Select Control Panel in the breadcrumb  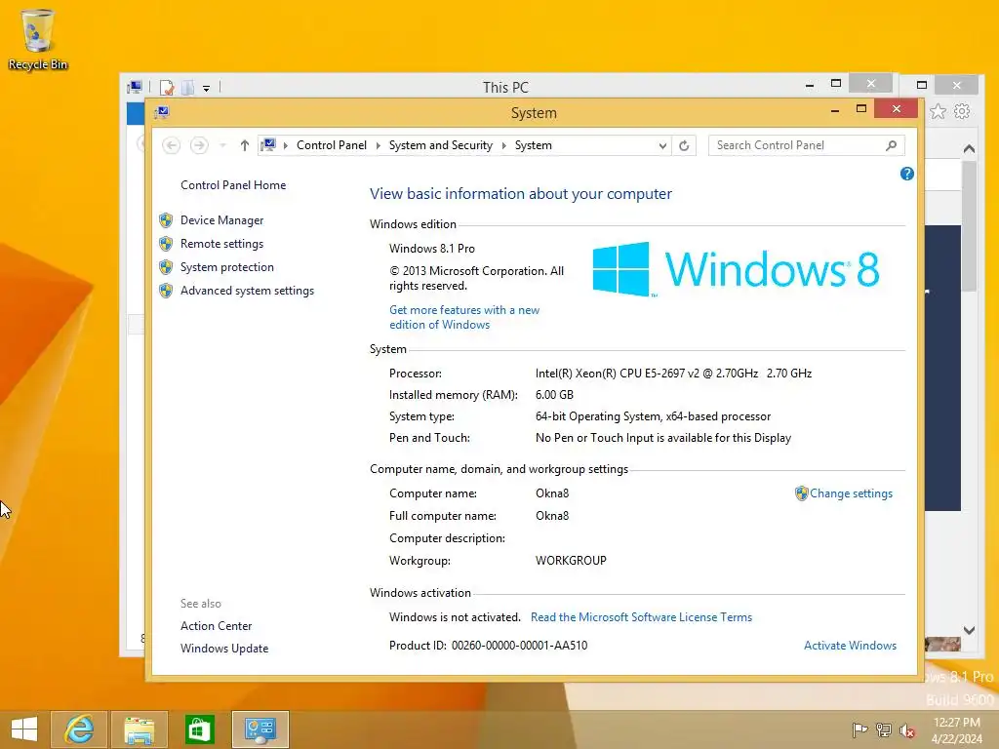[332, 145]
